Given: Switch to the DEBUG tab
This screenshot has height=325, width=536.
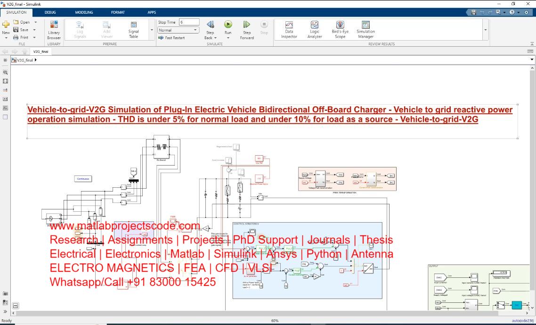Looking at the screenshot, I should (x=50, y=12).
